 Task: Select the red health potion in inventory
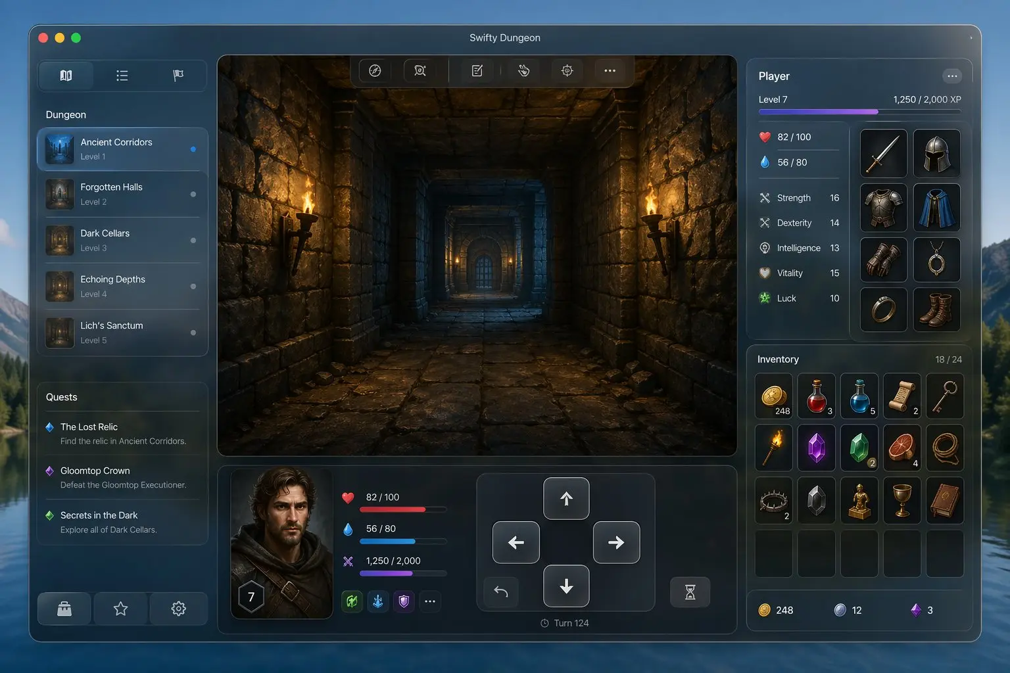coord(816,396)
